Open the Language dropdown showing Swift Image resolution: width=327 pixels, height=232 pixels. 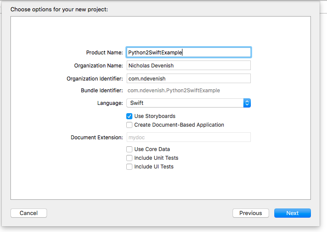point(189,103)
